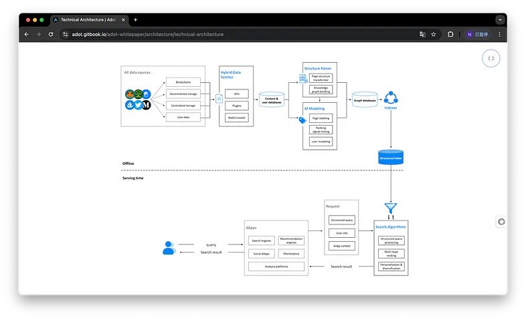Viewport: 526px width, 320px height.
Task: Go forward with the browser forward arrow
Action: [39, 34]
